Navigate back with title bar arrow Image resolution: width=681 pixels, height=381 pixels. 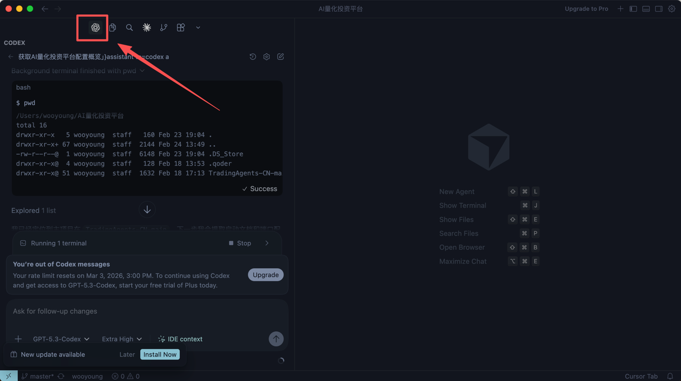[x=45, y=9]
